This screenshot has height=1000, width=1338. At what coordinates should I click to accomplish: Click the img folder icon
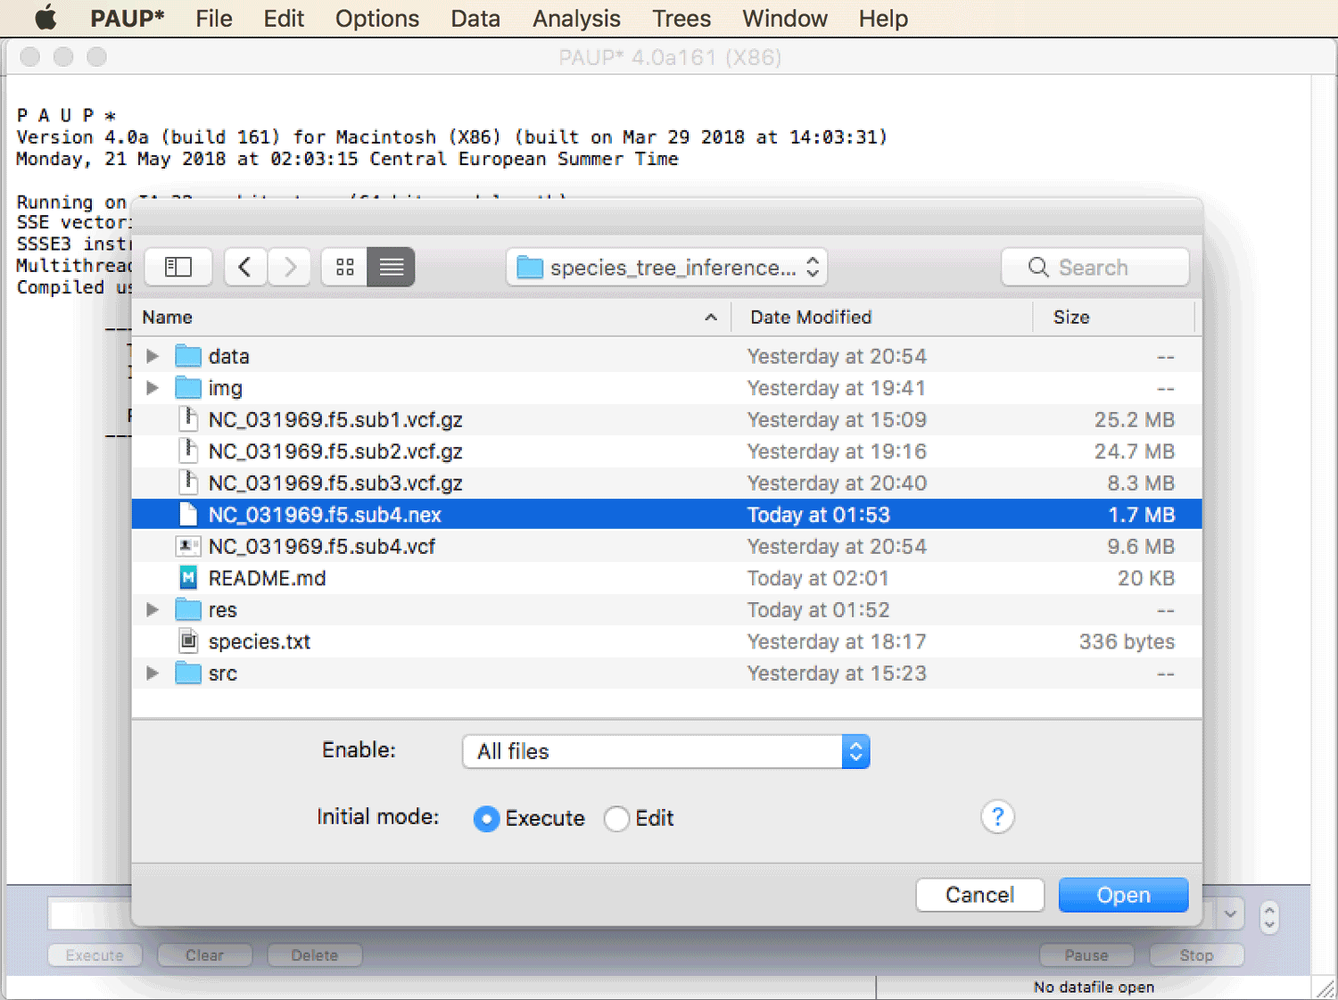coord(188,387)
